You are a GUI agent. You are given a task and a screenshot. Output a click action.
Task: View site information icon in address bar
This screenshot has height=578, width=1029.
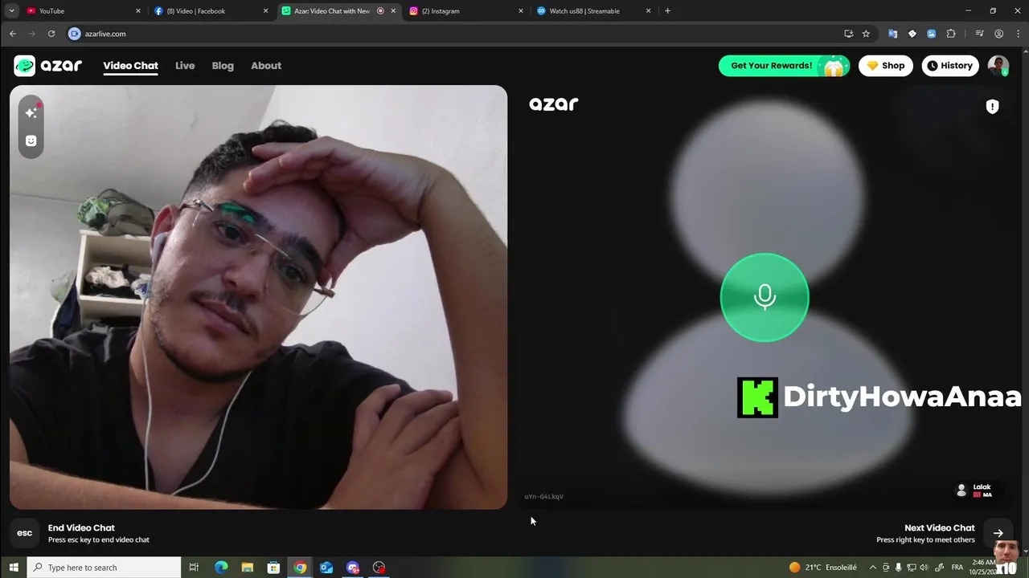coord(75,34)
